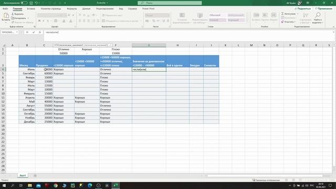Click the Символы header cell

coord(211,61)
